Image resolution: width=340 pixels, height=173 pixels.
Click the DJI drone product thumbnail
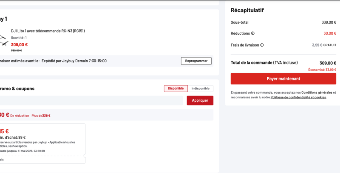pos(4,40)
